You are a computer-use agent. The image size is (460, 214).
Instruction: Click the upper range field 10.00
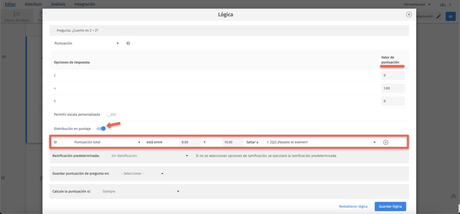pyautogui.click(x=233, y=142)
